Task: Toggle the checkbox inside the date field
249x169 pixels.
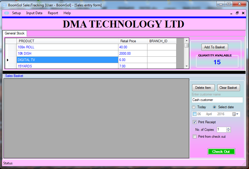Action: 194,114
